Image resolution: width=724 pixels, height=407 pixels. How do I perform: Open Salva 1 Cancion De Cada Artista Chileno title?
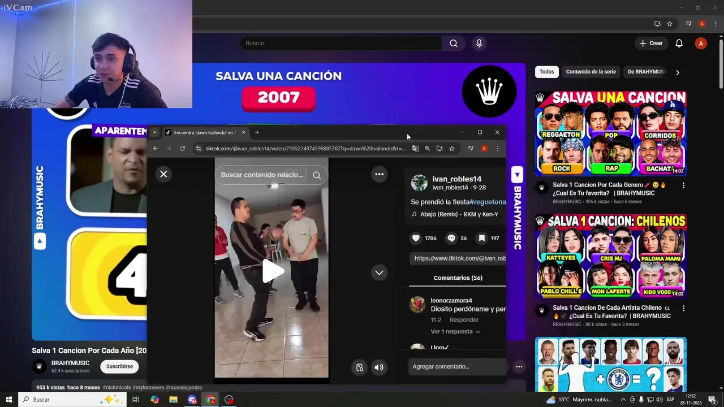pyautogui.click(x=611, y=312)
